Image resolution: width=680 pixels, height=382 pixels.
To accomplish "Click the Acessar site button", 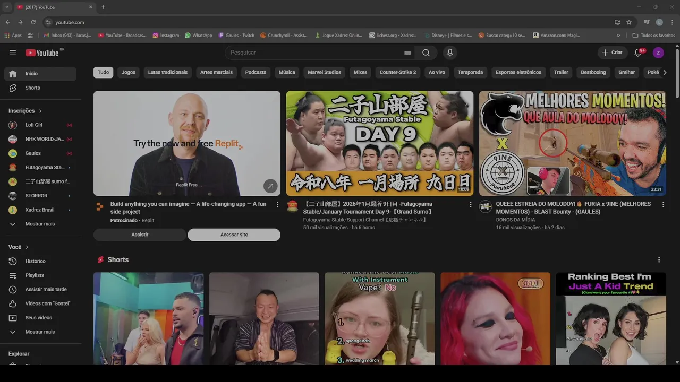I will 234,235.
